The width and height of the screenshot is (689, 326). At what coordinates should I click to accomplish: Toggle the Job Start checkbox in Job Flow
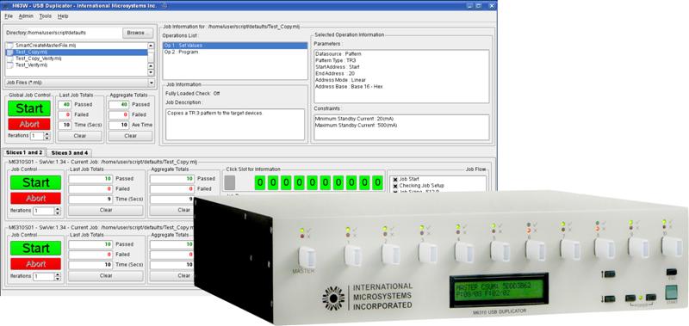pyautogui.click(x=395, y=180)
